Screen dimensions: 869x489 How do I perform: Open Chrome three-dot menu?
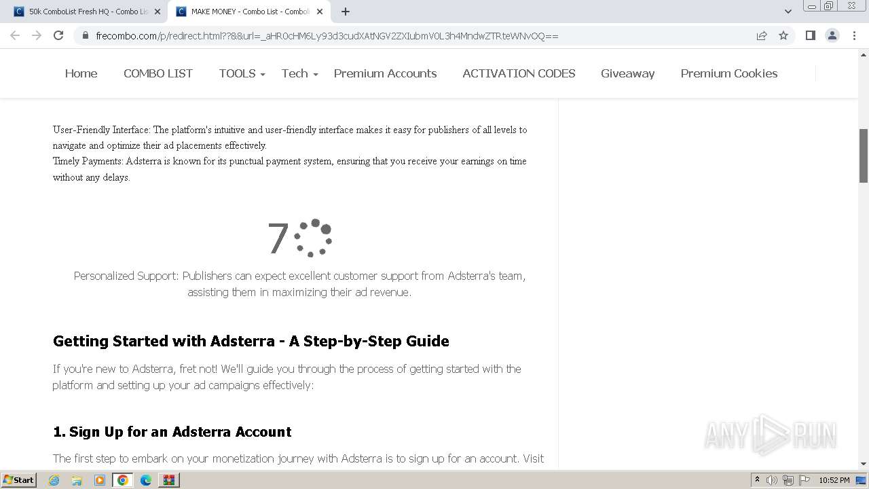(x=853, y=35)
